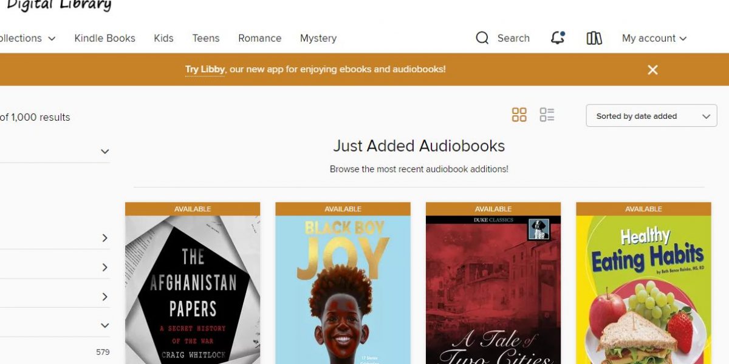
Task: Click the search magnifier icon
Action: pos(482,38)
